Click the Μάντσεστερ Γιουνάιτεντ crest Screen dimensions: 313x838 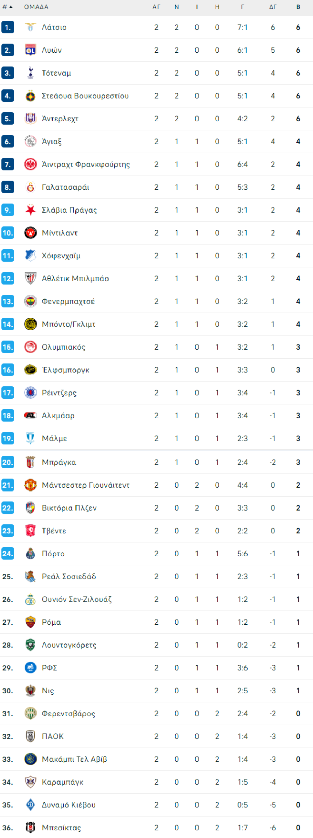pos(31,485)
